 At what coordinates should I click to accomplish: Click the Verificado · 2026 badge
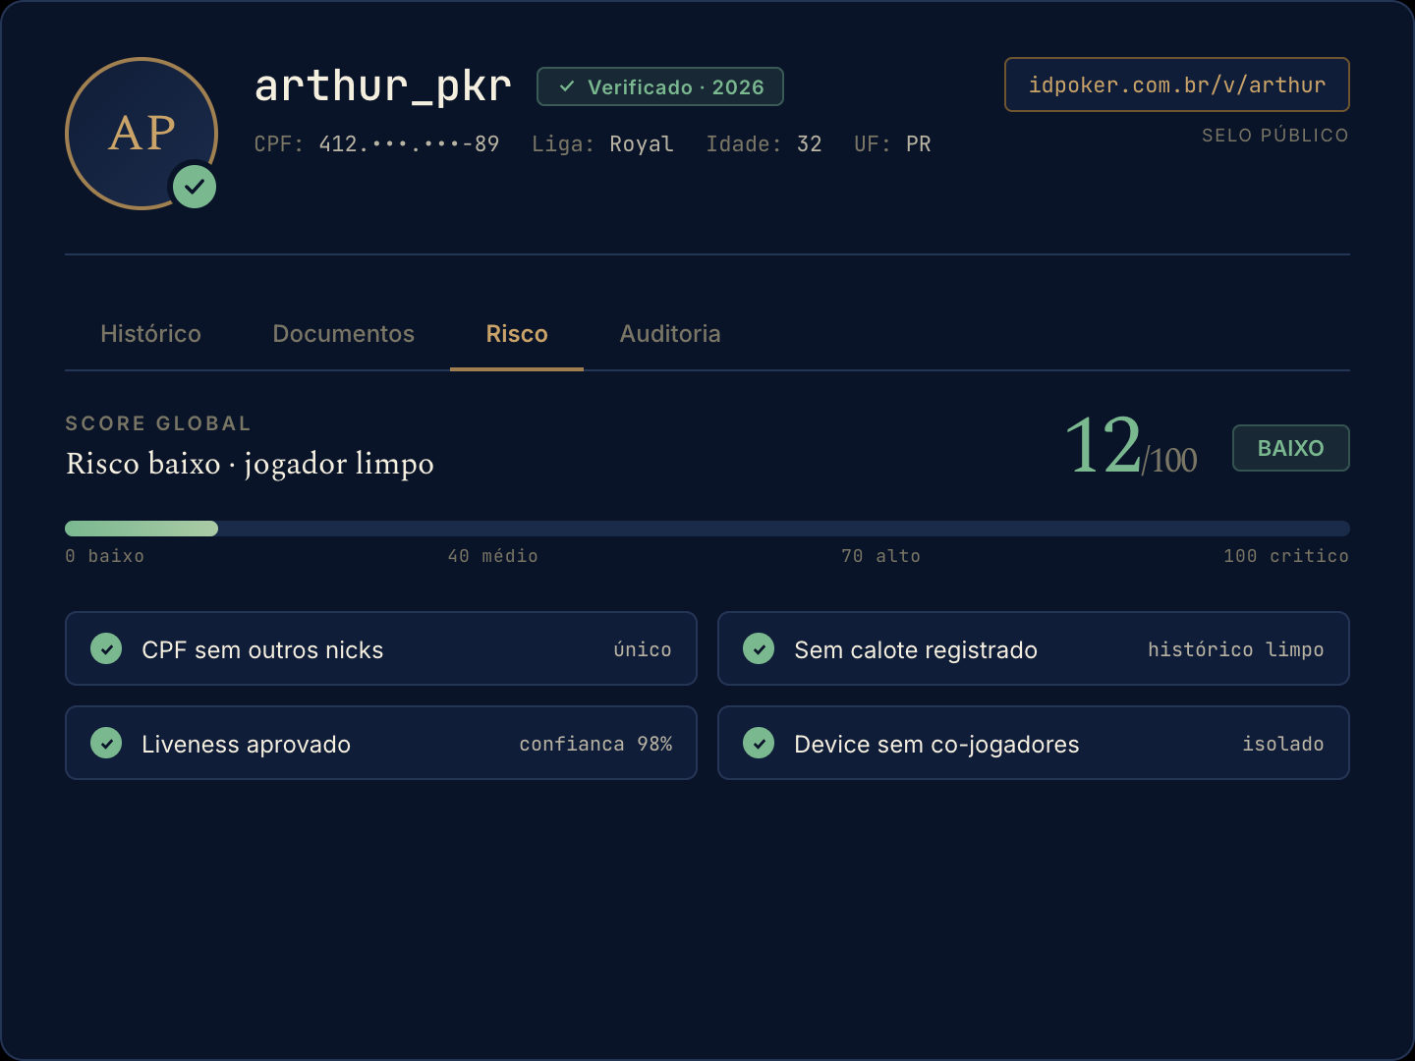coord(660,86)
